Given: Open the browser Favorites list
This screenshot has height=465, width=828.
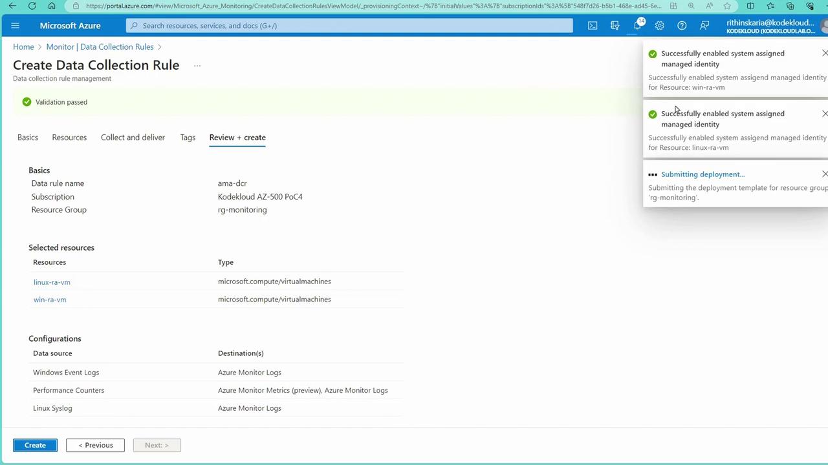Looking at the screenshot, I should coord(770,6).
